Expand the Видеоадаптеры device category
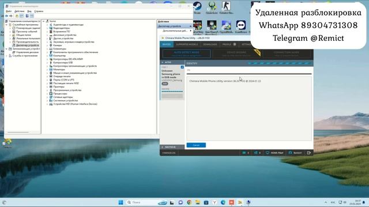The width and height of the screenshot is (369, 207). click(47, 28)
